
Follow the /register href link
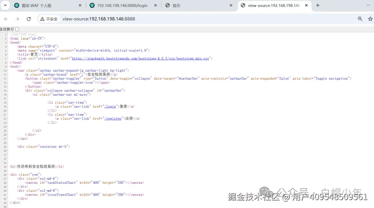point(113,119)
